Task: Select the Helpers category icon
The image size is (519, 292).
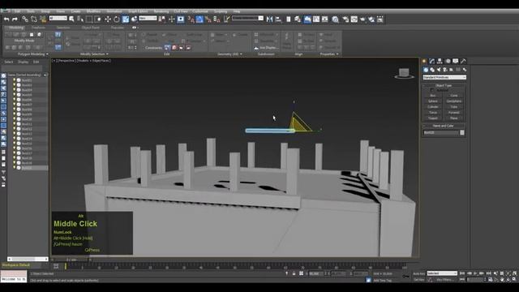Action: click(x=452, y=70)
